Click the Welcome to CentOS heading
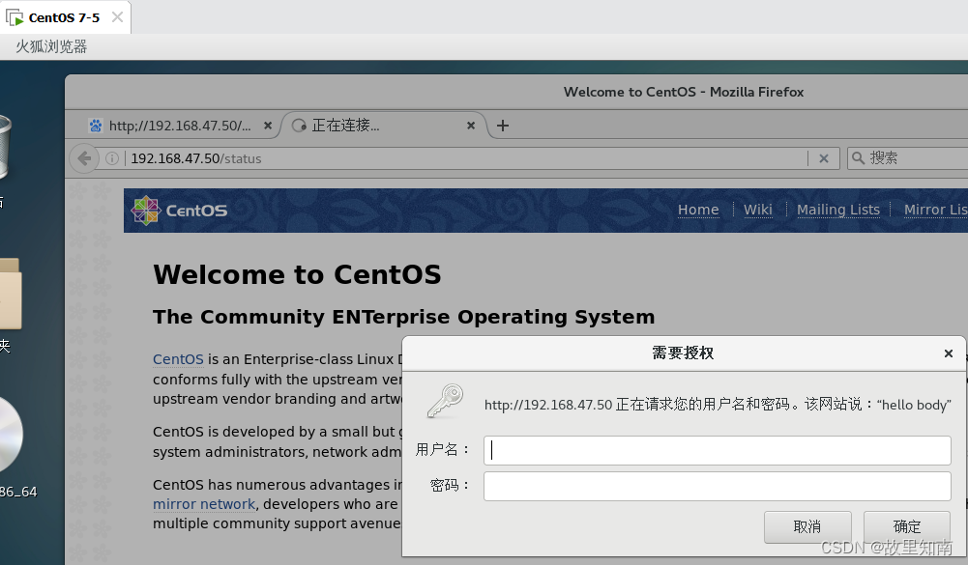 [297, 274]
